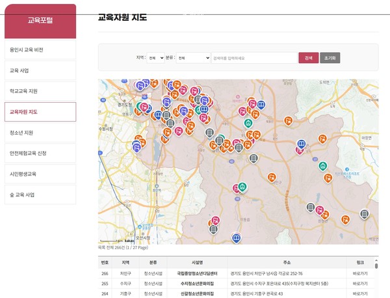390x298 pixels.
Task: Select the 학교교육 지원 sidebar item
Action: [x=40, y=91]
